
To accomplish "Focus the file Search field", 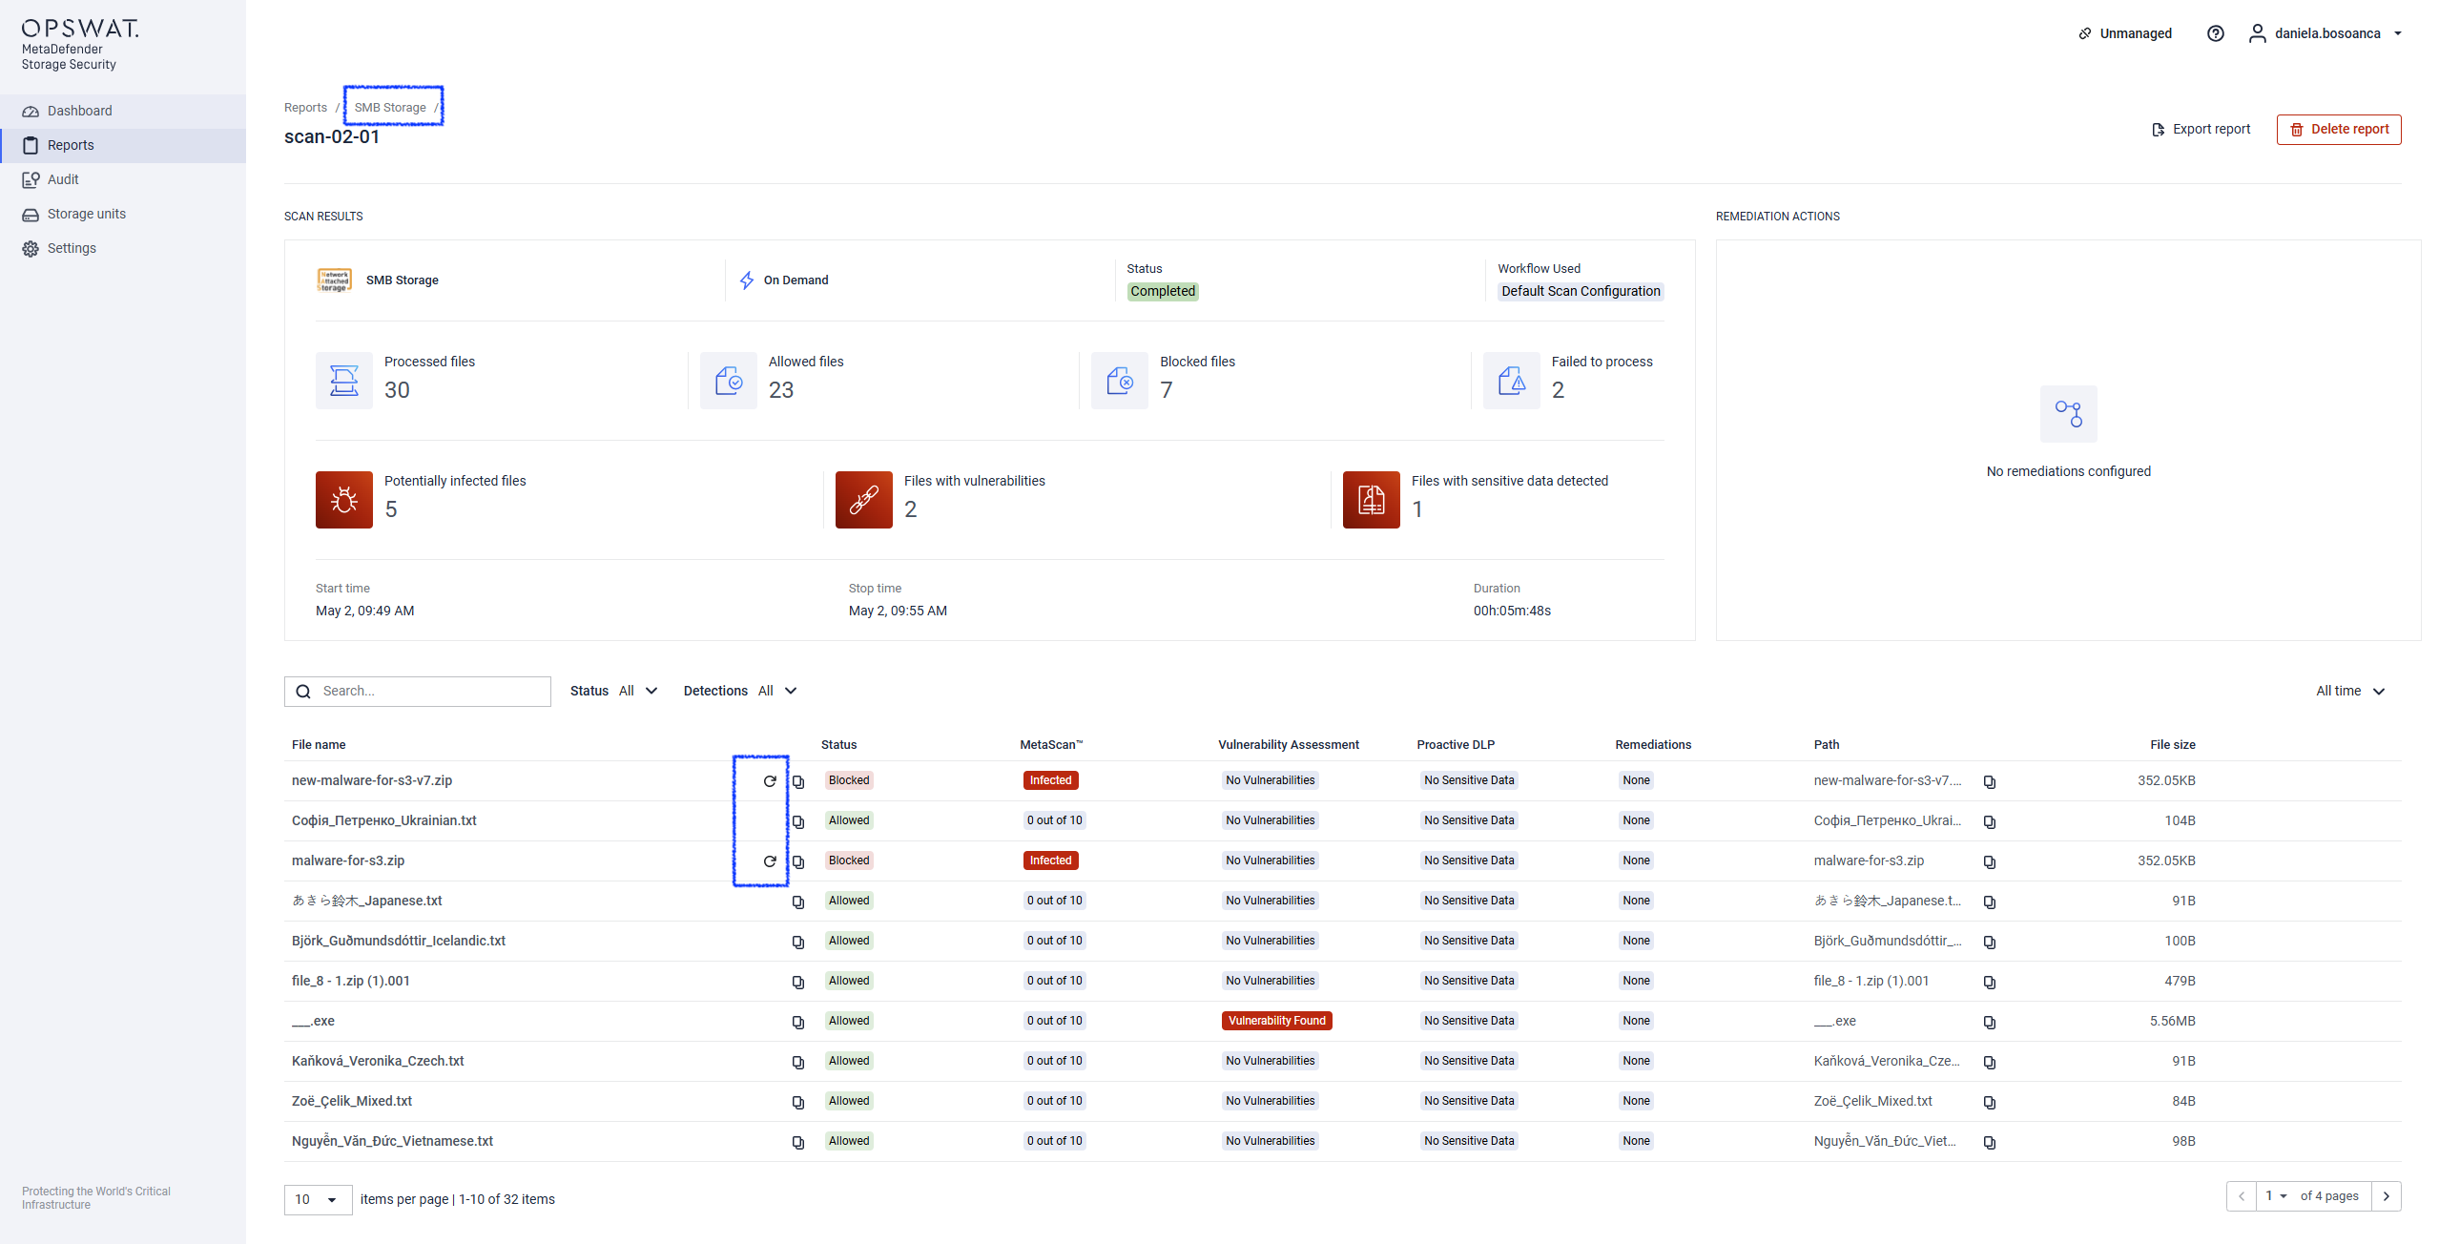I will click(418, 691).
